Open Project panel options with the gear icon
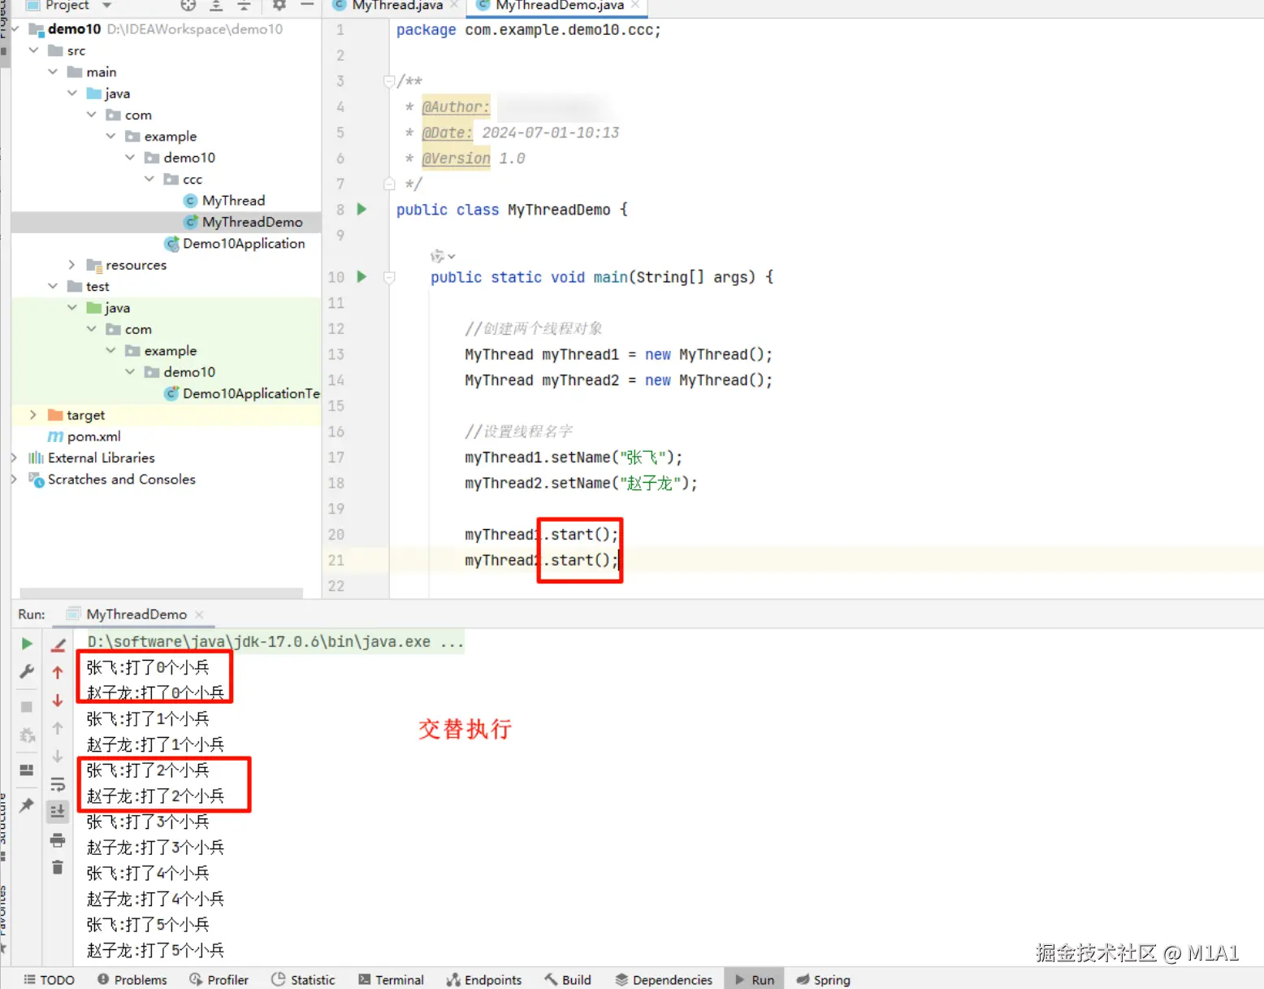 point(279,5)
